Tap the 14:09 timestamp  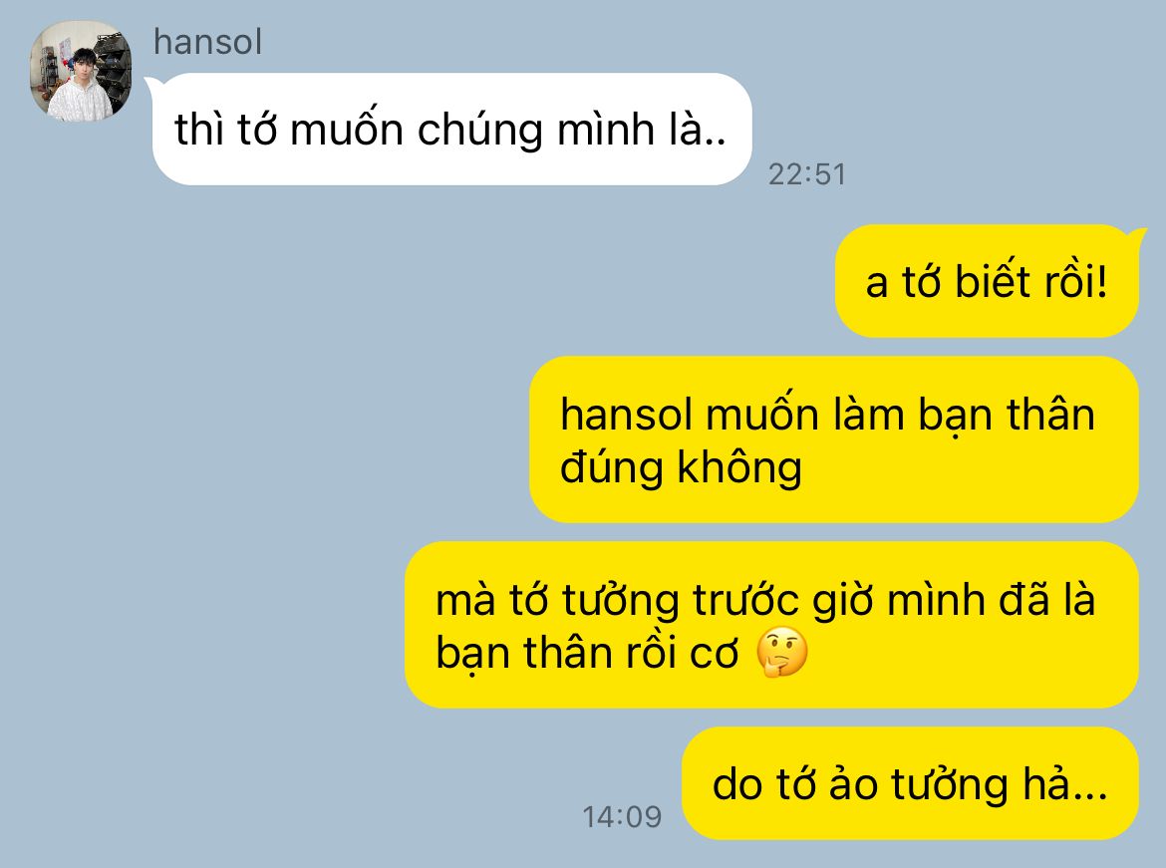coord(622,817)
